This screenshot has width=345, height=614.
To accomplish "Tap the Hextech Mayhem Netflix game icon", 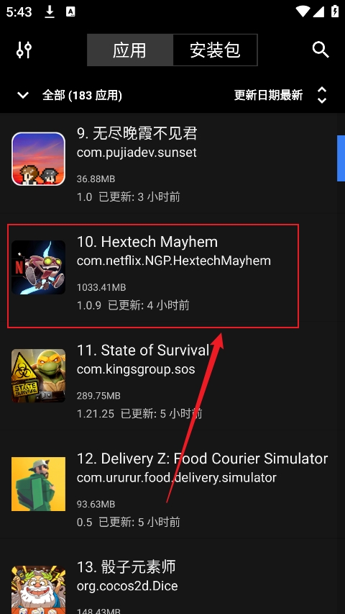I will tap(38, 267).
